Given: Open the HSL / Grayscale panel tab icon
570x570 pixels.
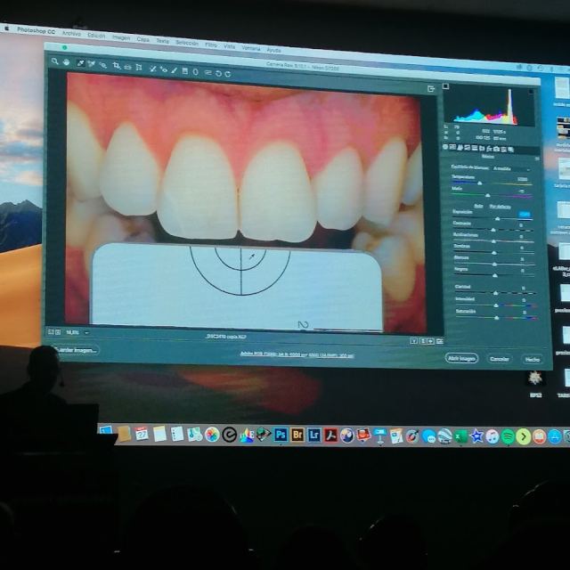Looking at the screenshot, I should pos(467,148).
